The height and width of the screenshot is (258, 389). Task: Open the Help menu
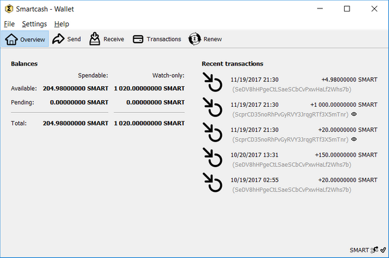tap(61, 24)
